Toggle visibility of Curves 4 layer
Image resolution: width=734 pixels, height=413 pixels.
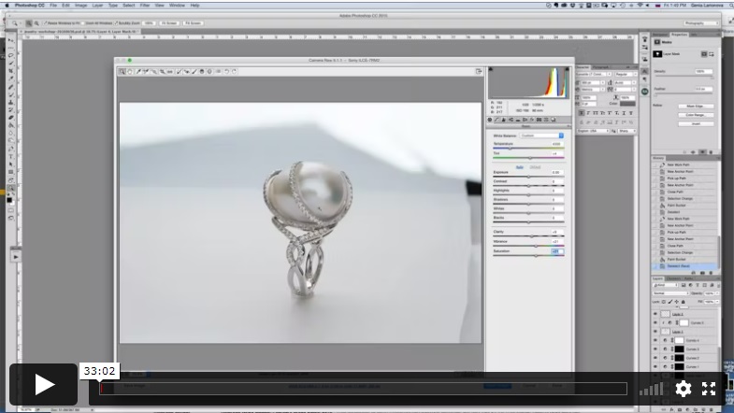coord(655,340)
